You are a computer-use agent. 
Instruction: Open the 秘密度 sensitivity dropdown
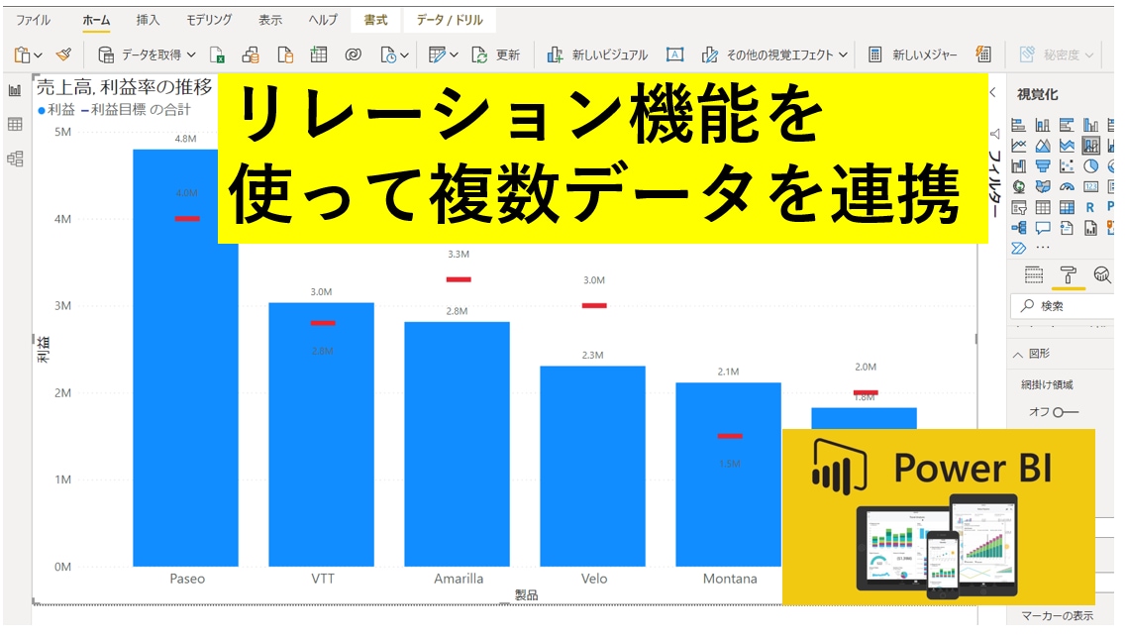coord(1057,54)
